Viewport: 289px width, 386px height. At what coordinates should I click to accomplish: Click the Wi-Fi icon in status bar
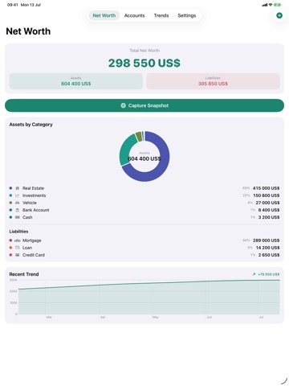pos(271,5)
